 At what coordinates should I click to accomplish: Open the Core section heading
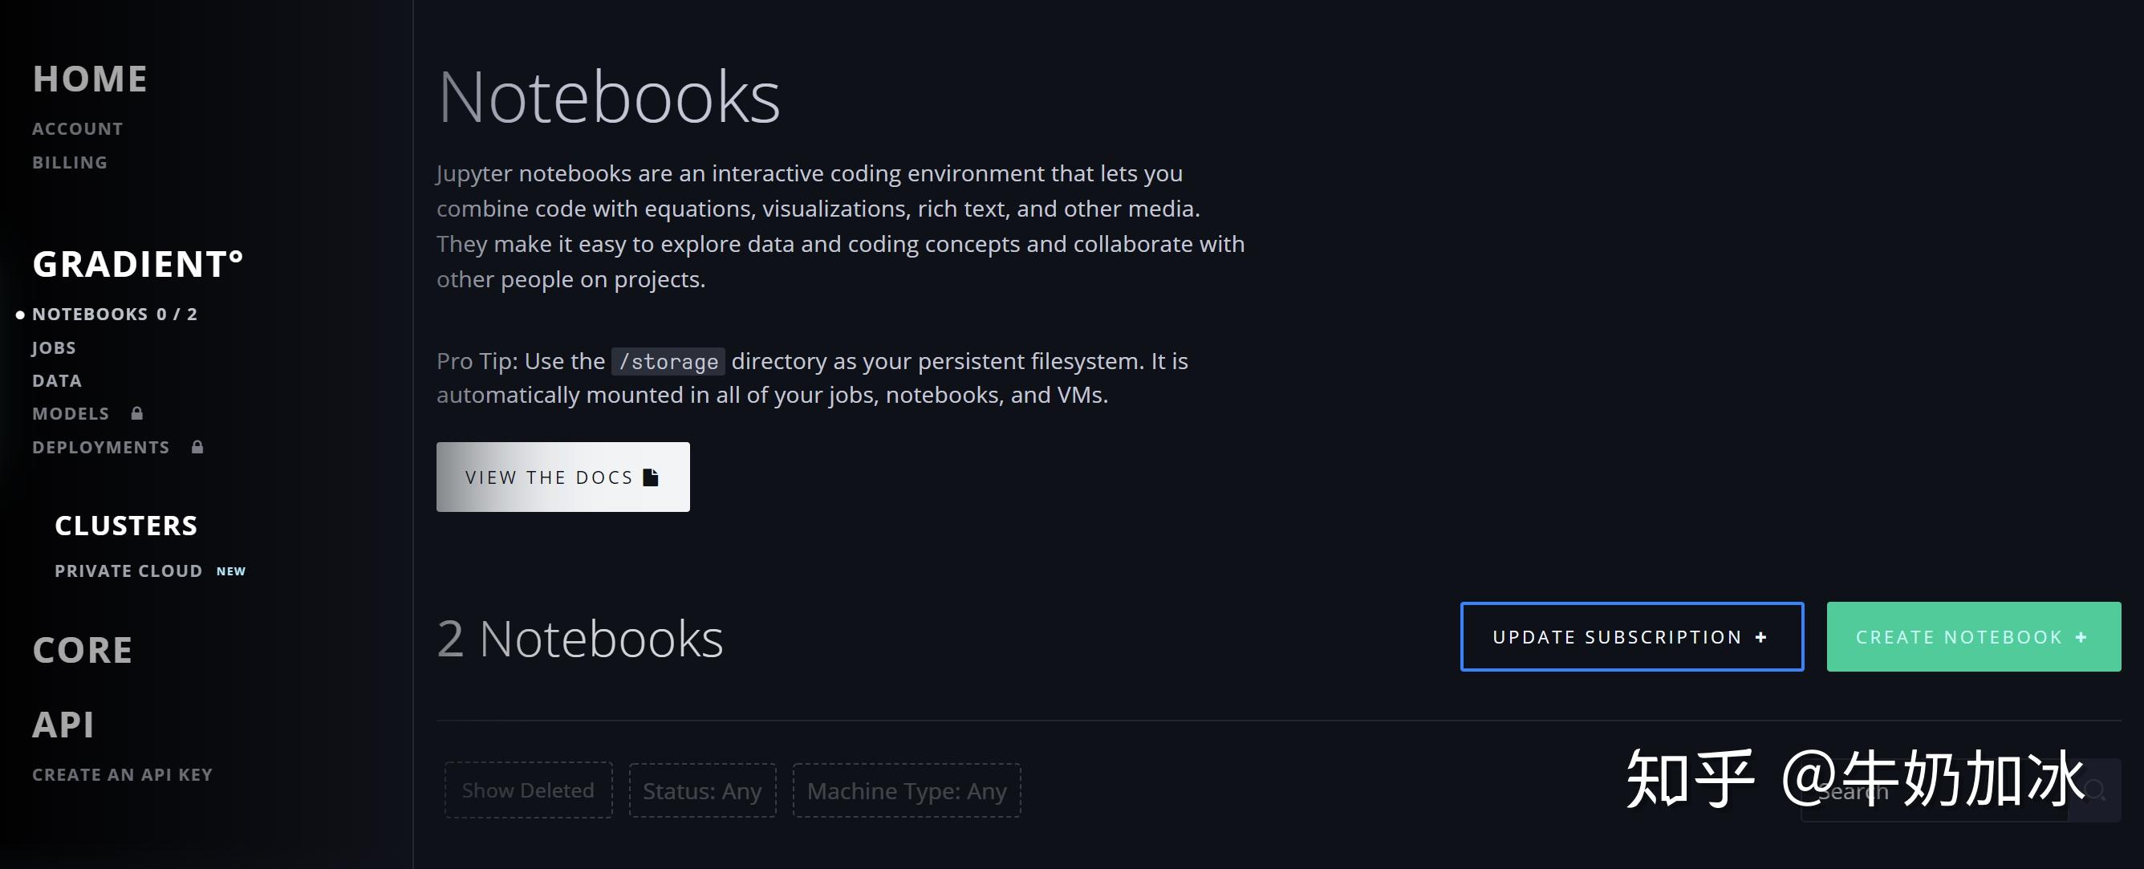click(83, 649)
